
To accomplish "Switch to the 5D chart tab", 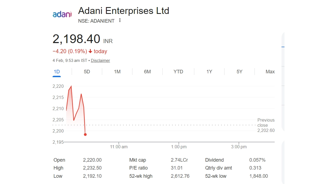I will (x=87, y=72).
